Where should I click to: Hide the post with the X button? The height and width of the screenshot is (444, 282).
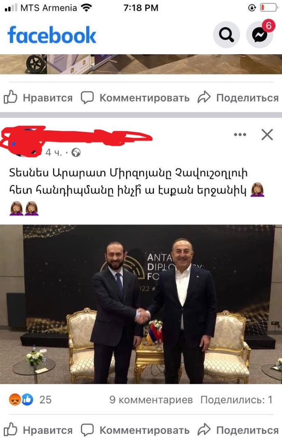267,134
